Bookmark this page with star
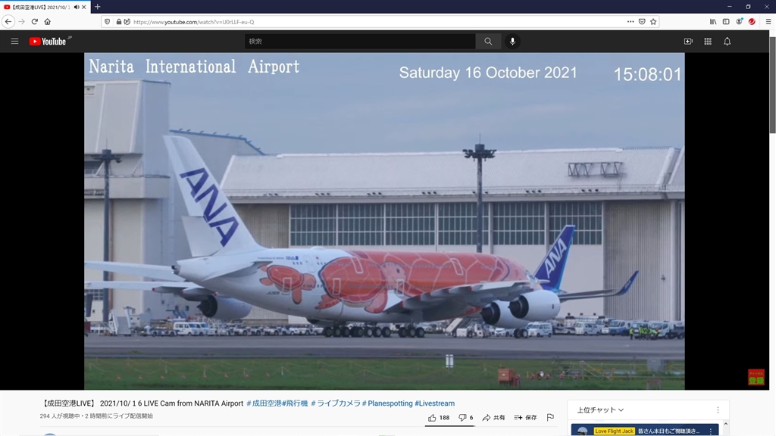Screen dimensions: 776x436 [653, 22]
